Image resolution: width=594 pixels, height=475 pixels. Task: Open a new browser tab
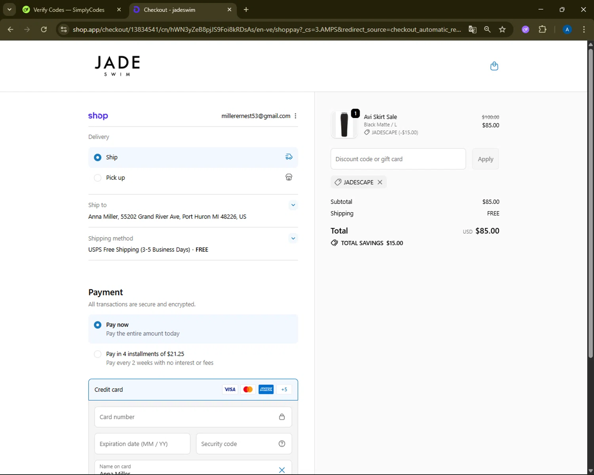246,9
